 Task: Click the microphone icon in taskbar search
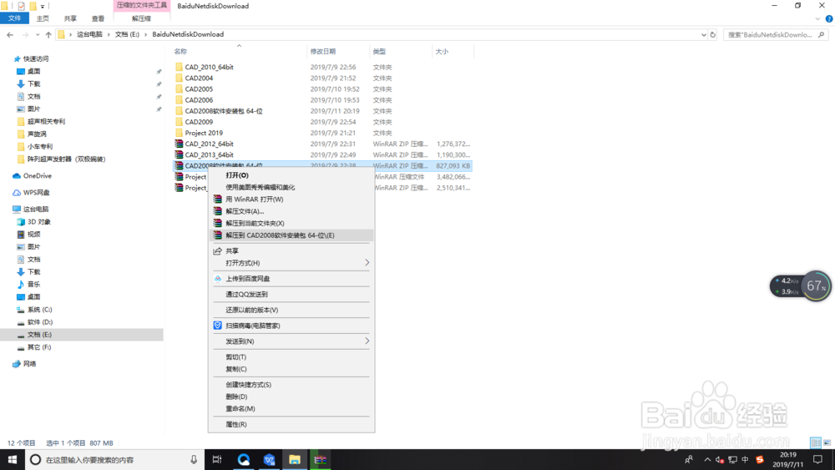(194, 459)
